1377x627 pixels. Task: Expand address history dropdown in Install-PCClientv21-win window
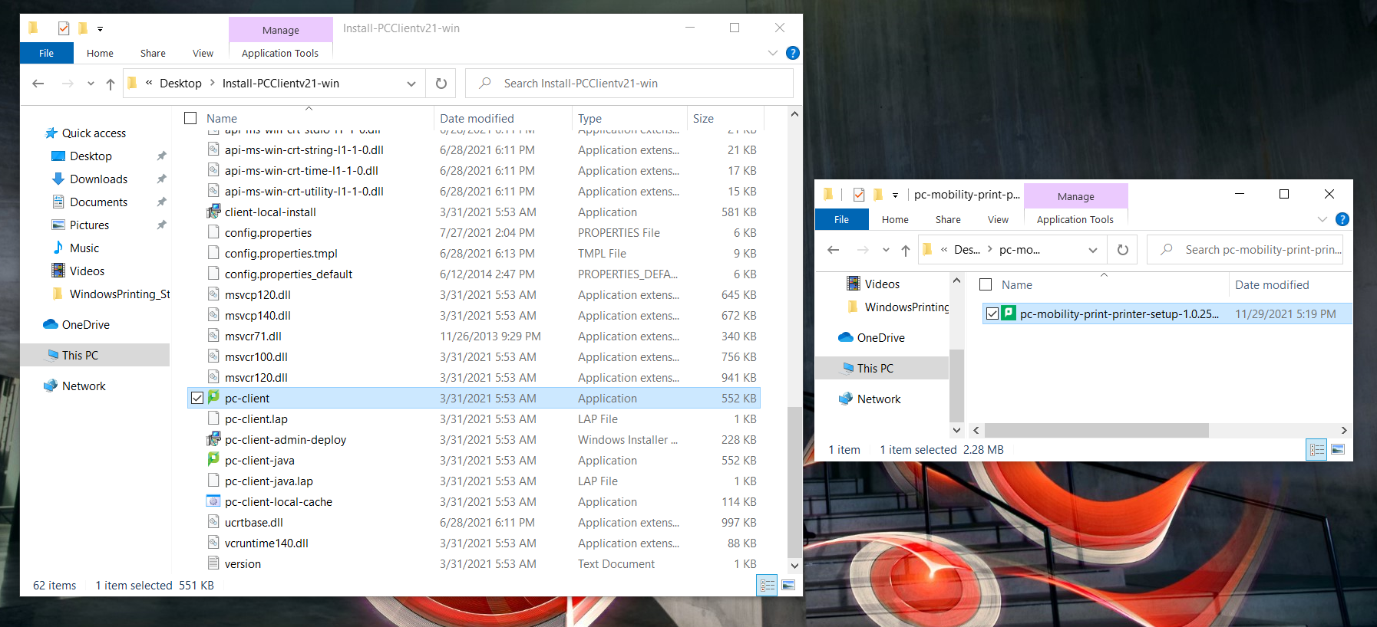coord(411,84)
